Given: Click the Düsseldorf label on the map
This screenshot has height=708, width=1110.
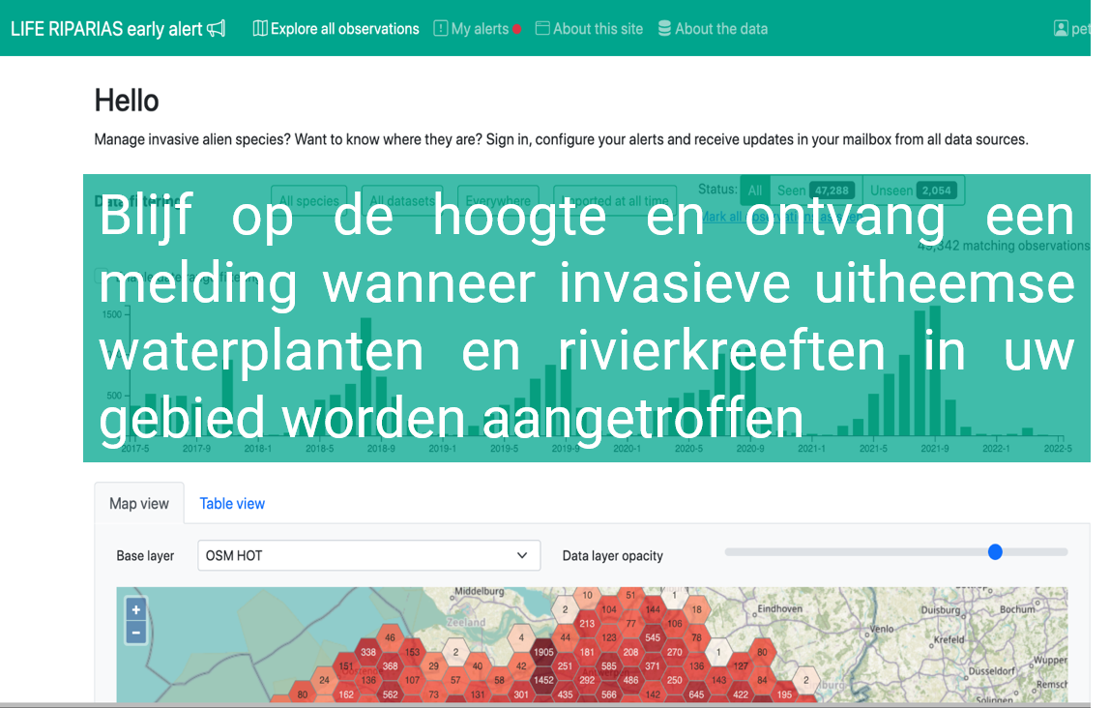Looking at the screenshot, I should (992, 670).
